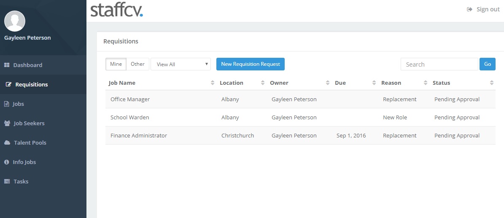
Task: Sort by Due column arrows
Action: 374,83
